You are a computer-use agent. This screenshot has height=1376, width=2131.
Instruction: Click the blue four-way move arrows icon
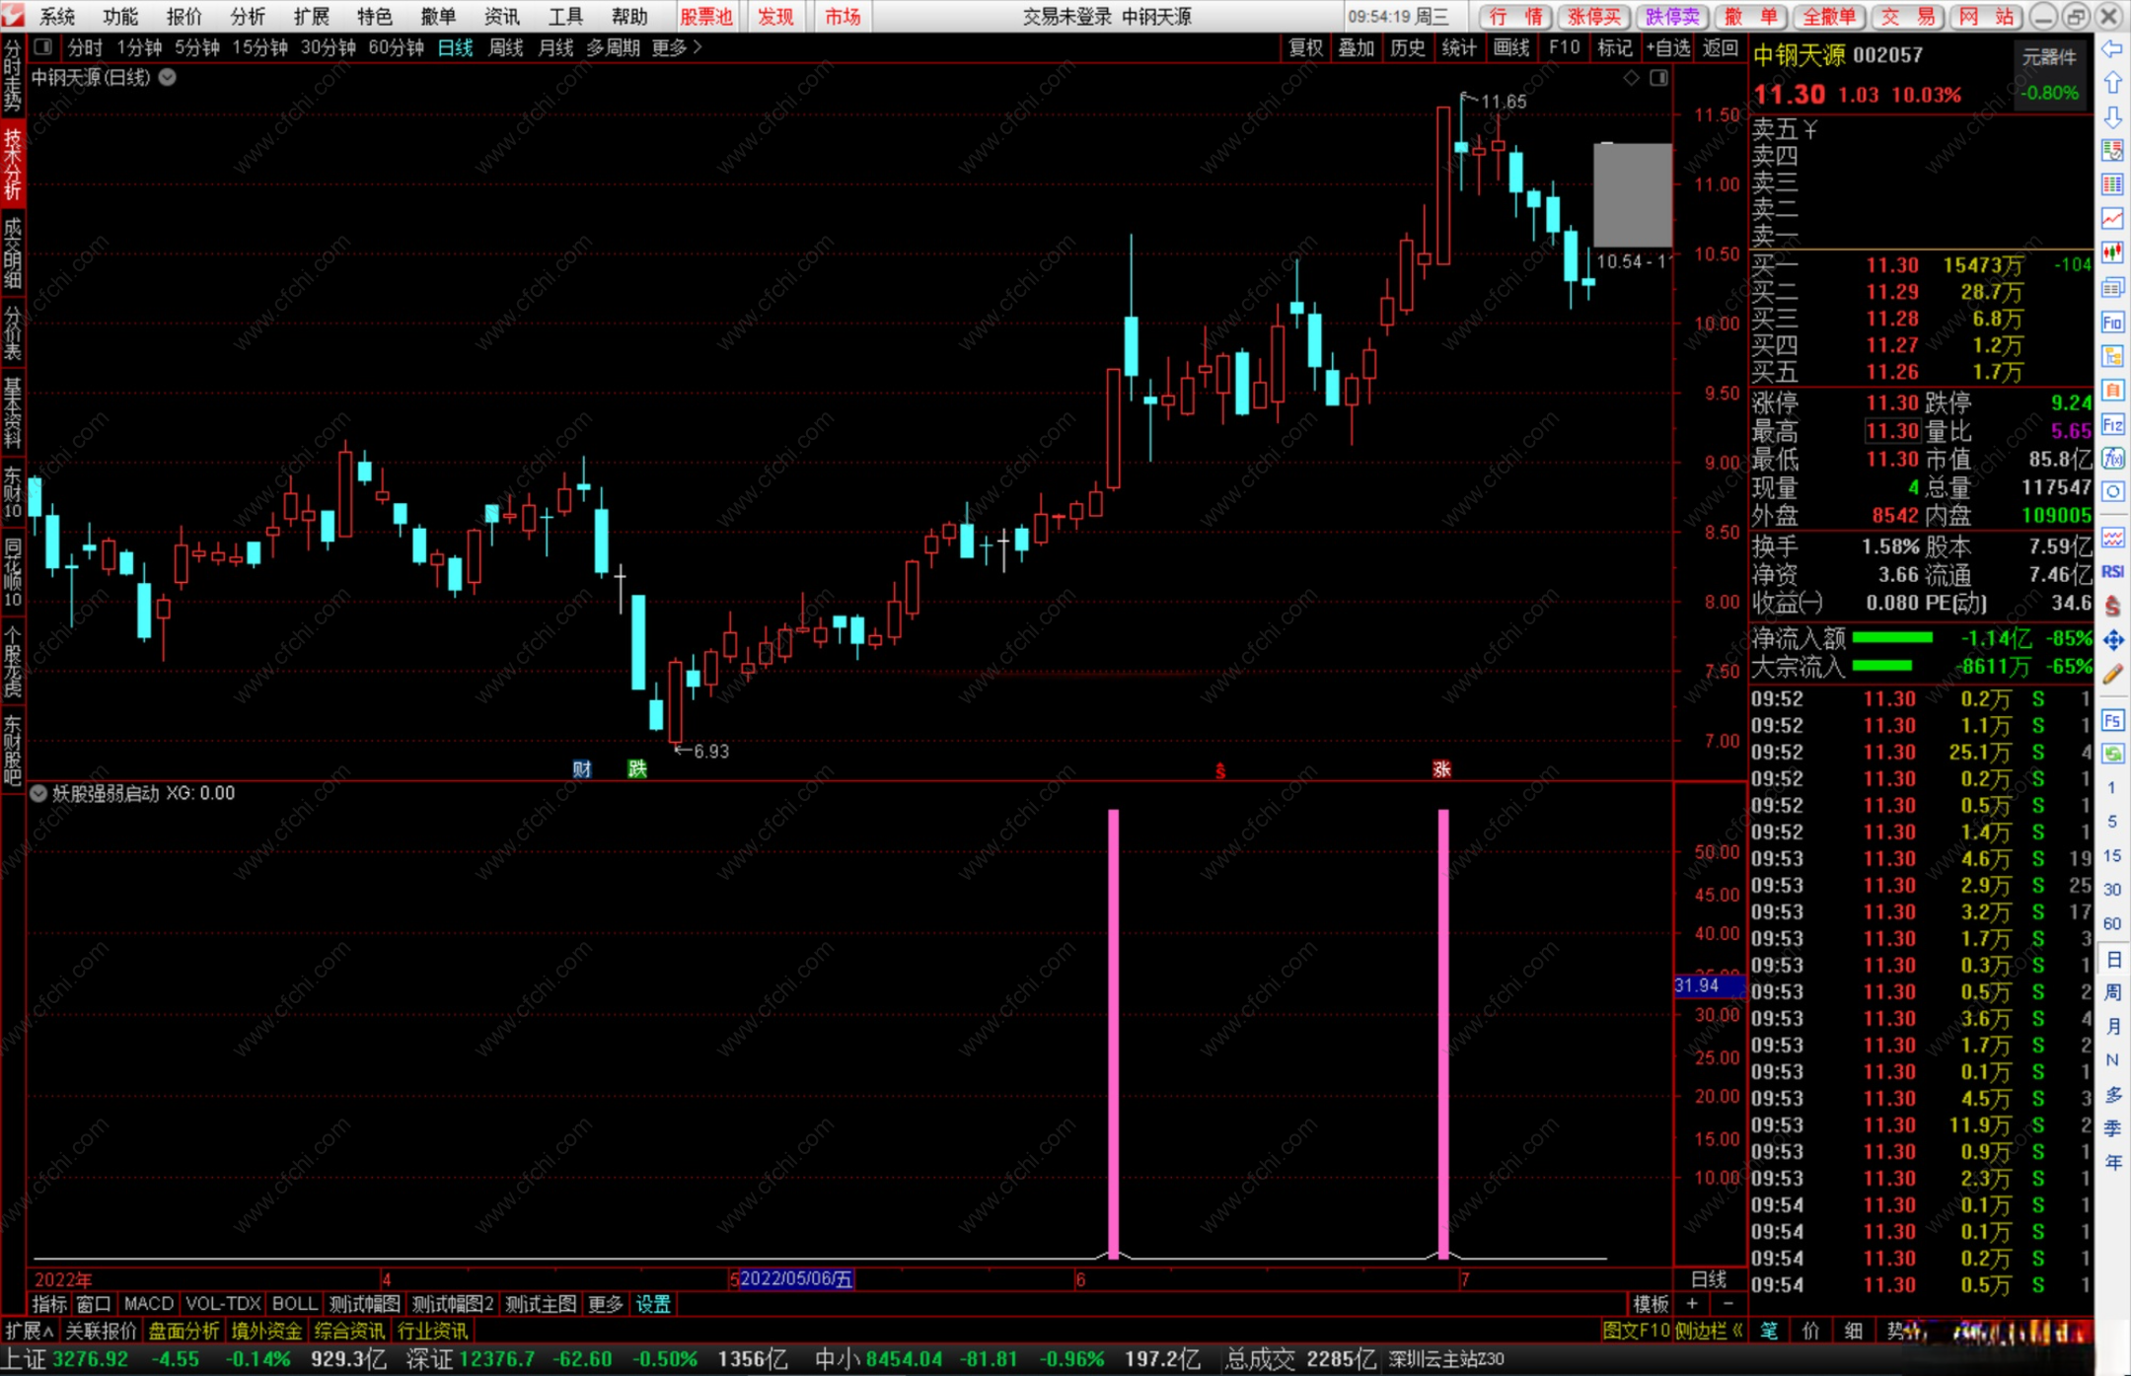[2112, 640]
